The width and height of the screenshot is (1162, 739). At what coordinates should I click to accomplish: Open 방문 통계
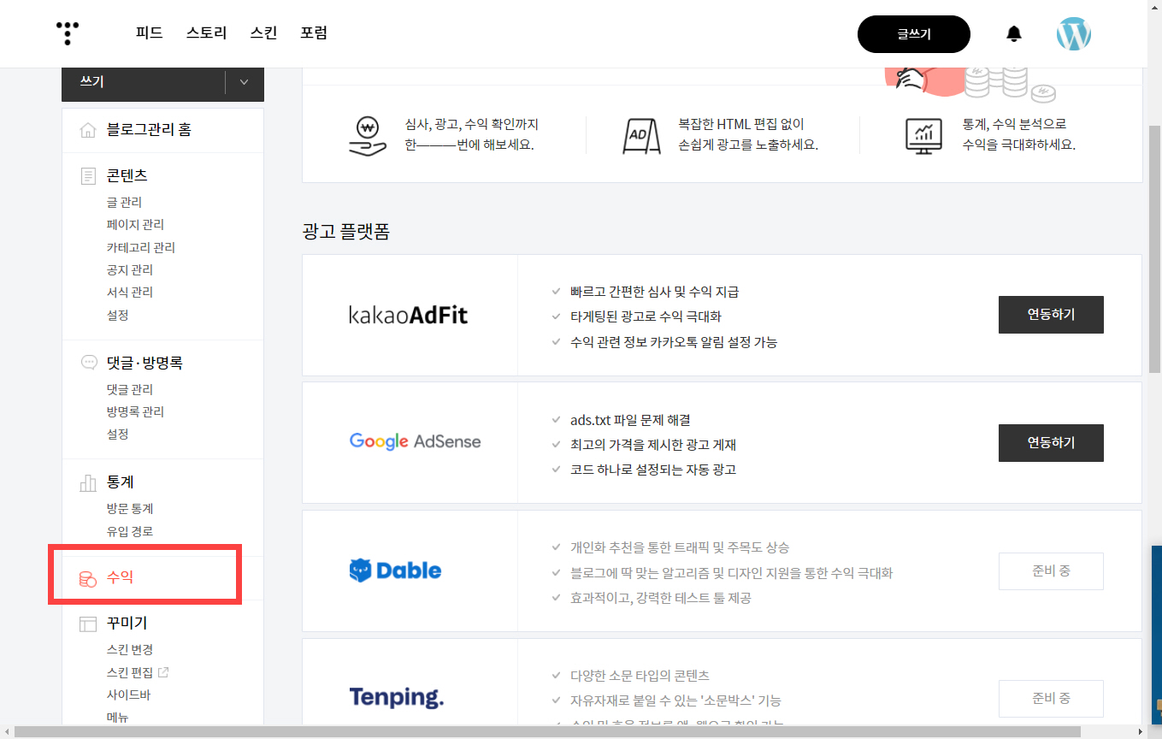(x=130, y=509)
